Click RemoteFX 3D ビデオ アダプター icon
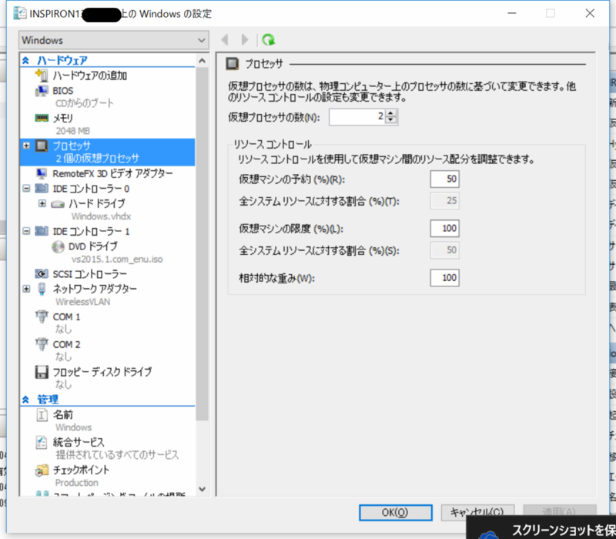 pos(42,173)
